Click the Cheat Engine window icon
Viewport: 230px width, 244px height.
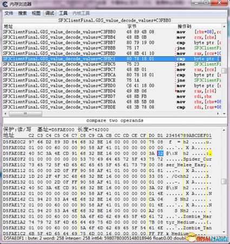click(x=5, y=4)
